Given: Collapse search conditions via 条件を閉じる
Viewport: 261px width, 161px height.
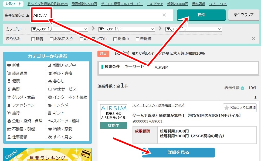Looking at the screenshot, I should [x=17, y=15].
